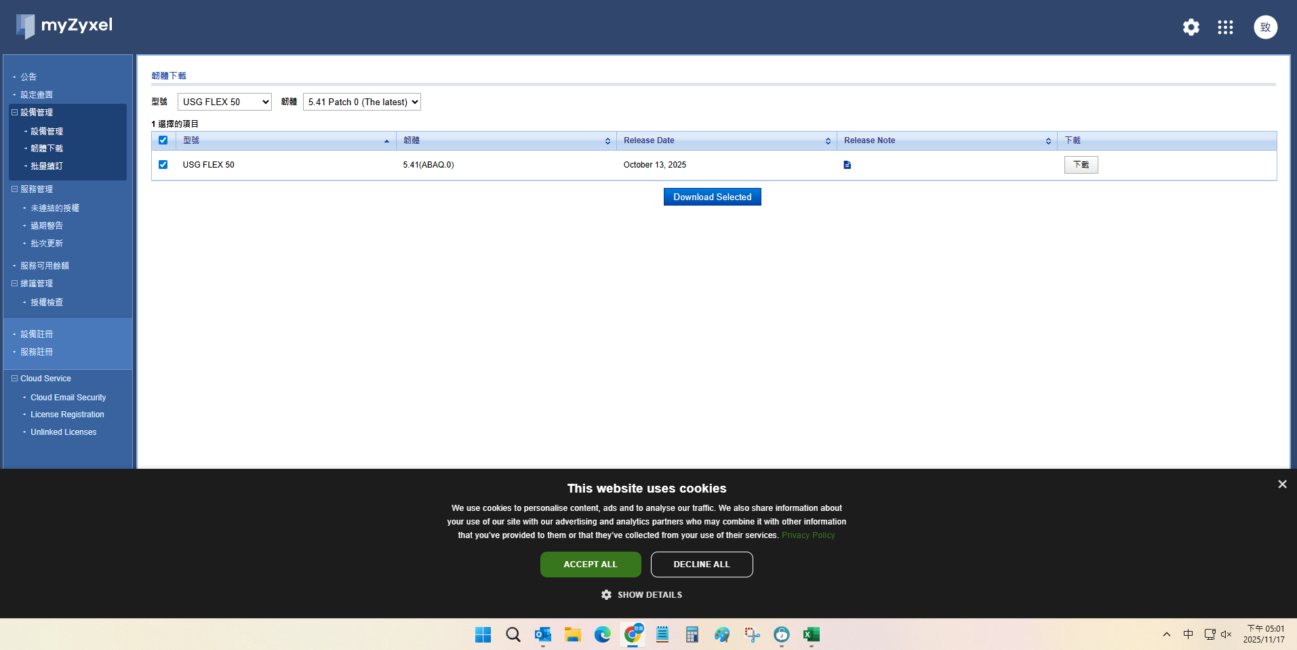Click the muted volume tray icon
Screen dimensions: 1297x650
click(x=1226, y=634)
